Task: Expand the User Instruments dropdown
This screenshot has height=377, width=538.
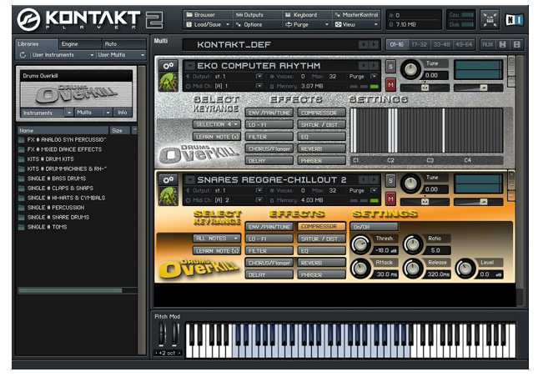Action: [62, 55]
